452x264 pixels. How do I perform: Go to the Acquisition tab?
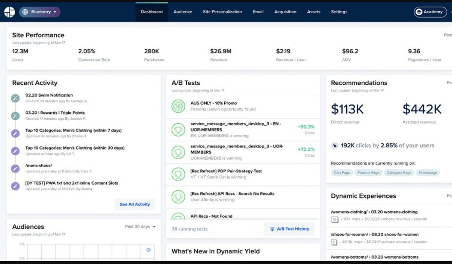(285, 12)
